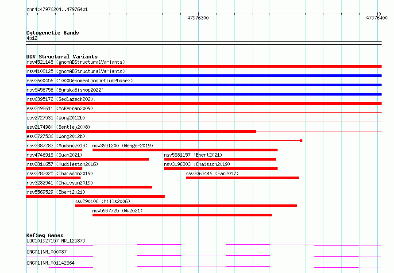
Task: Click the thick red bar below esv2174980
Action: point(141,131)
